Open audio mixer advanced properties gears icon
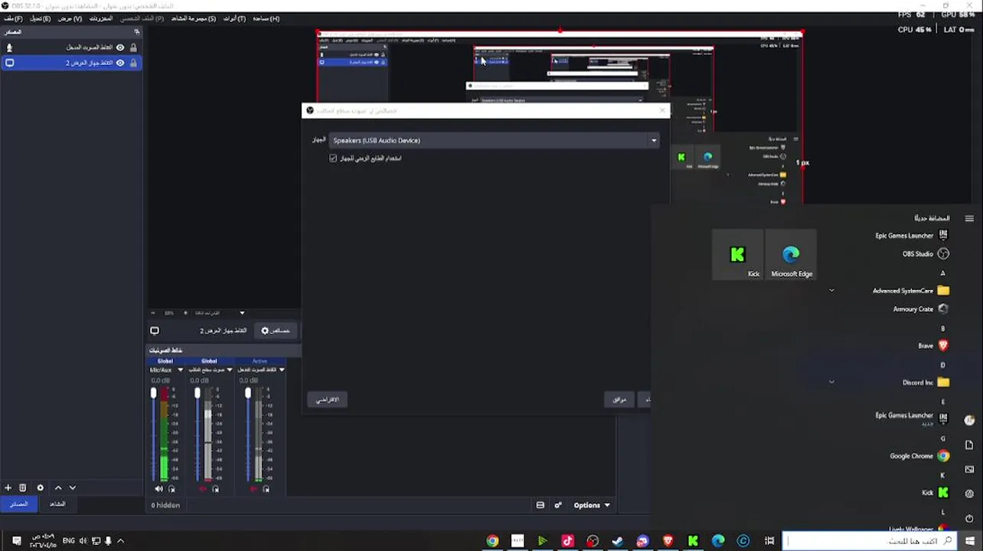The width and height of the screenshot is (983, 551). pyautogui.click(x=558, y=505)
